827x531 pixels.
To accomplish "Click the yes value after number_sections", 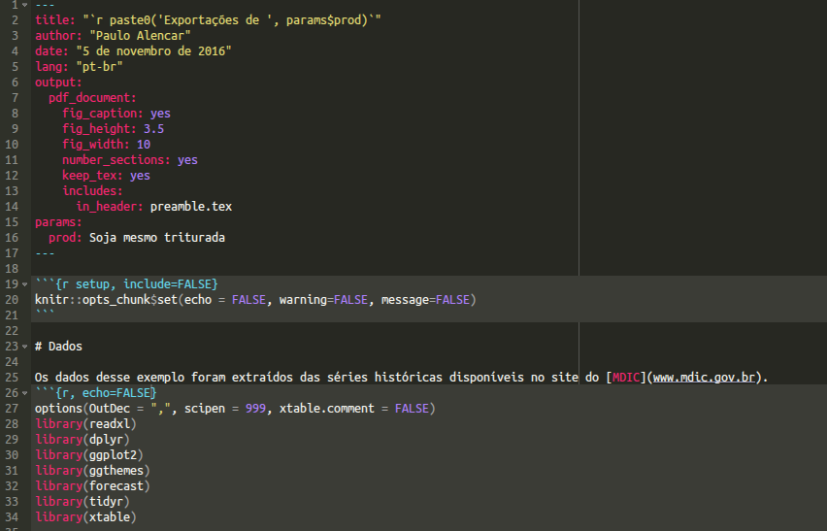I will point(187,160).
